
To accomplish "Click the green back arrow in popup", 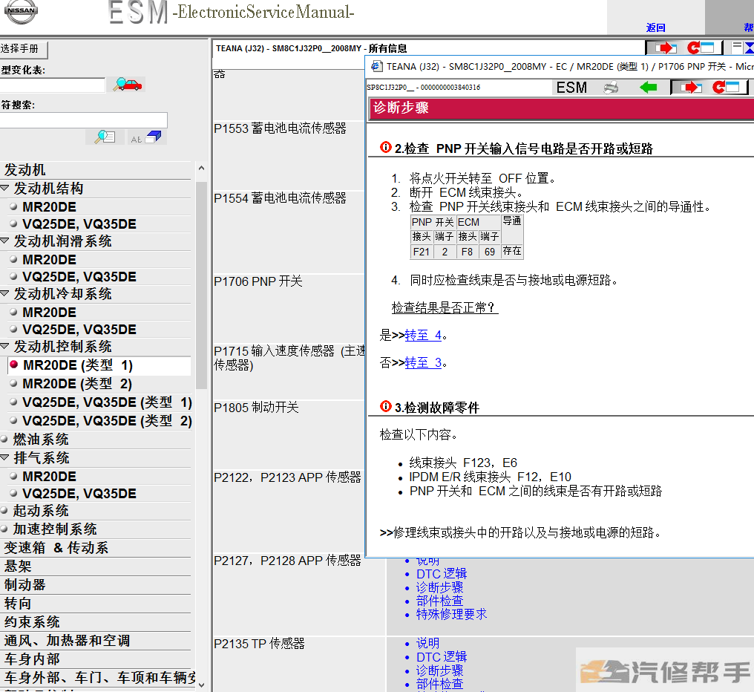I will pos(648,87).
